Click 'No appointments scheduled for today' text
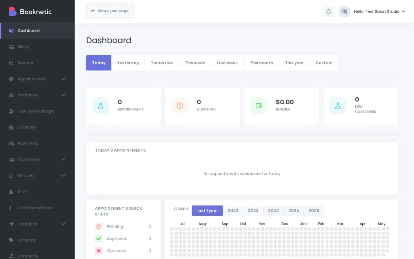The image size is (414, 259). pos(242,174)
